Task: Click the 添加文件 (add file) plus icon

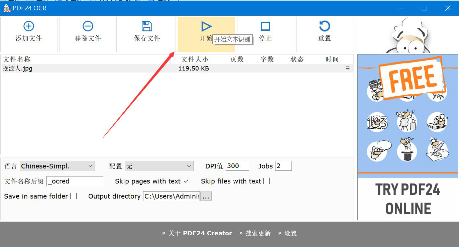Action: click(29, 26)
